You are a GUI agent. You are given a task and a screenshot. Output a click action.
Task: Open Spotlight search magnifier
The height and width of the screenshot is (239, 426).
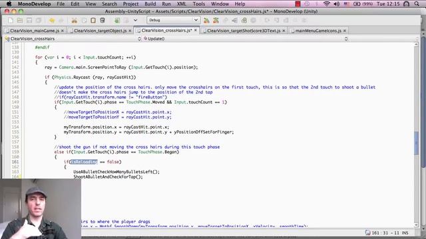417,4
